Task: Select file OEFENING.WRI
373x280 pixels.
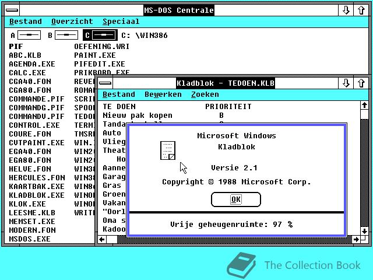Action: [x=102, y=47]
